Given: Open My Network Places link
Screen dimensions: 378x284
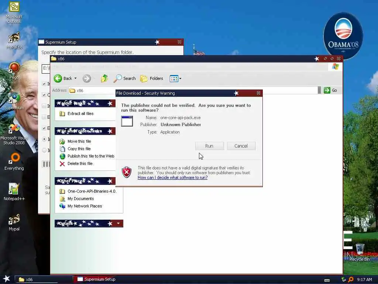Looking at the screenshot, I should click(x=85, y=206).
